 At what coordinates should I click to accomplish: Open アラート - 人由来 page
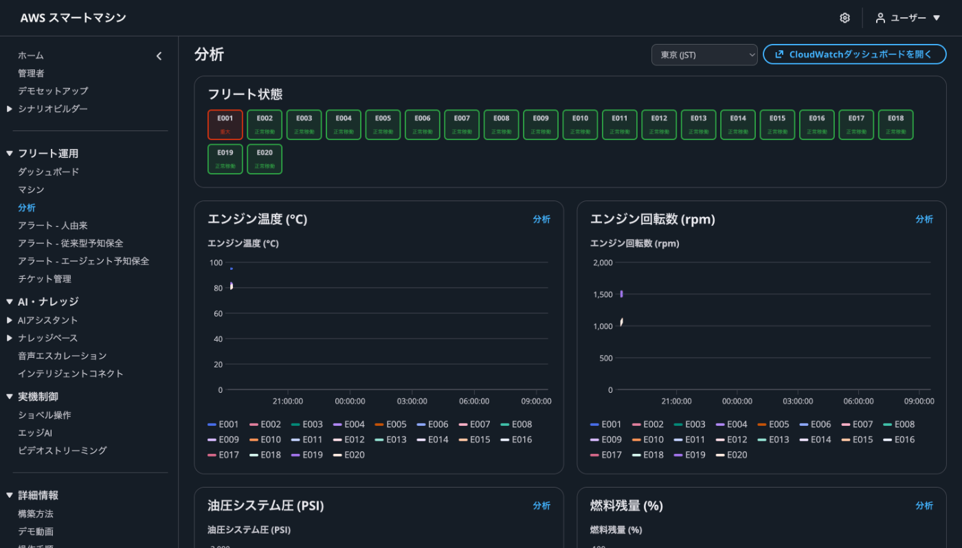[x=53, y=225]
